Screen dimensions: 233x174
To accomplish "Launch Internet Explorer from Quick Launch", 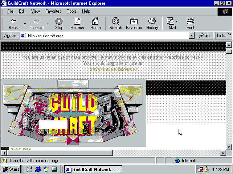I will tap(38, 169).
